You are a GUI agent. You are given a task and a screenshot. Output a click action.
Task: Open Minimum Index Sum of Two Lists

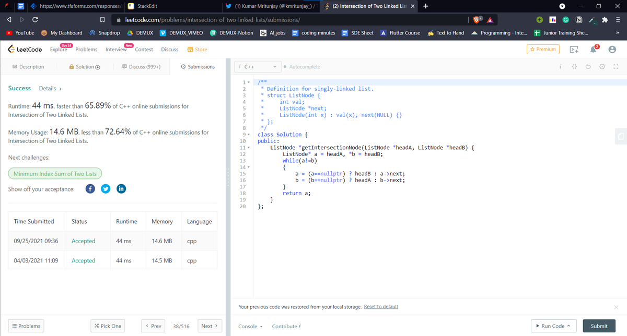tap(55, 174)
